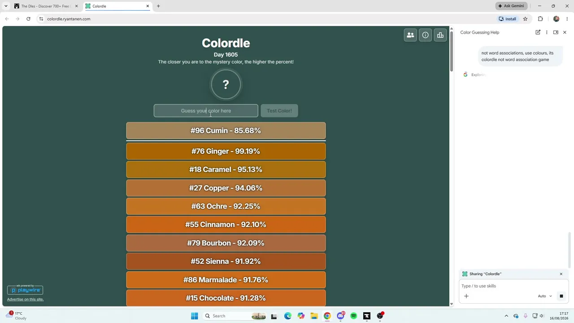Click the #79 Bourbon - 92.09% row
The image size is (574, 323).
(x=226, y=243)
